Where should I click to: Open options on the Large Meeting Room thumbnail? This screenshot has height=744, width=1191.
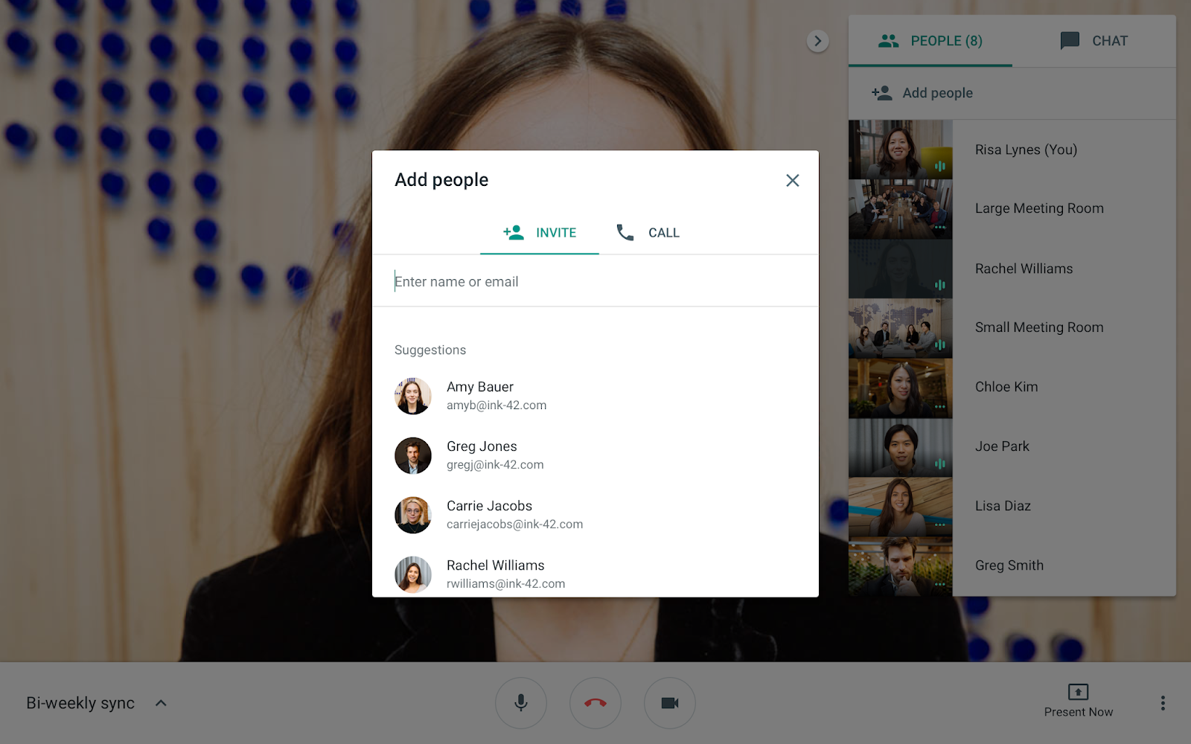(941, 226)
